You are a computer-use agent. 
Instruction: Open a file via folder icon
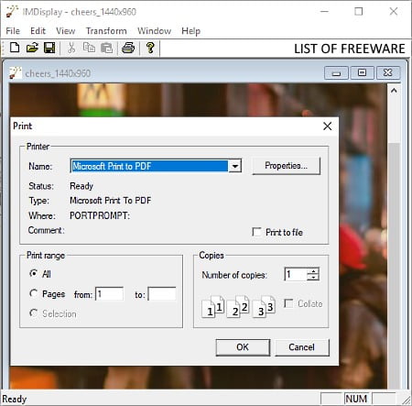pos(32,48)
